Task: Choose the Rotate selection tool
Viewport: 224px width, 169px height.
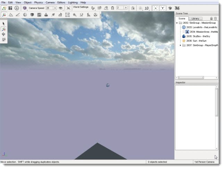Action: [3, 34]
